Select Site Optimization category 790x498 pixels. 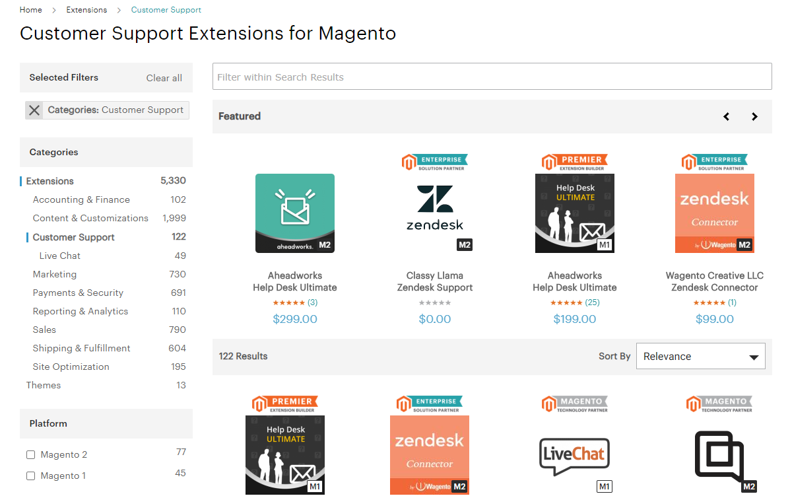(71, 367)
